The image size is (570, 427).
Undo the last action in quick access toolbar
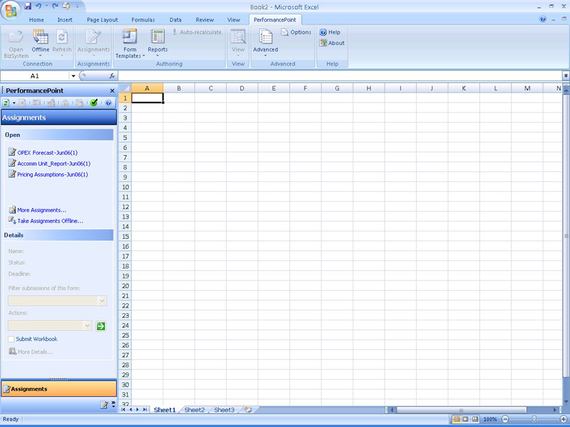click(x=39, y=6)
